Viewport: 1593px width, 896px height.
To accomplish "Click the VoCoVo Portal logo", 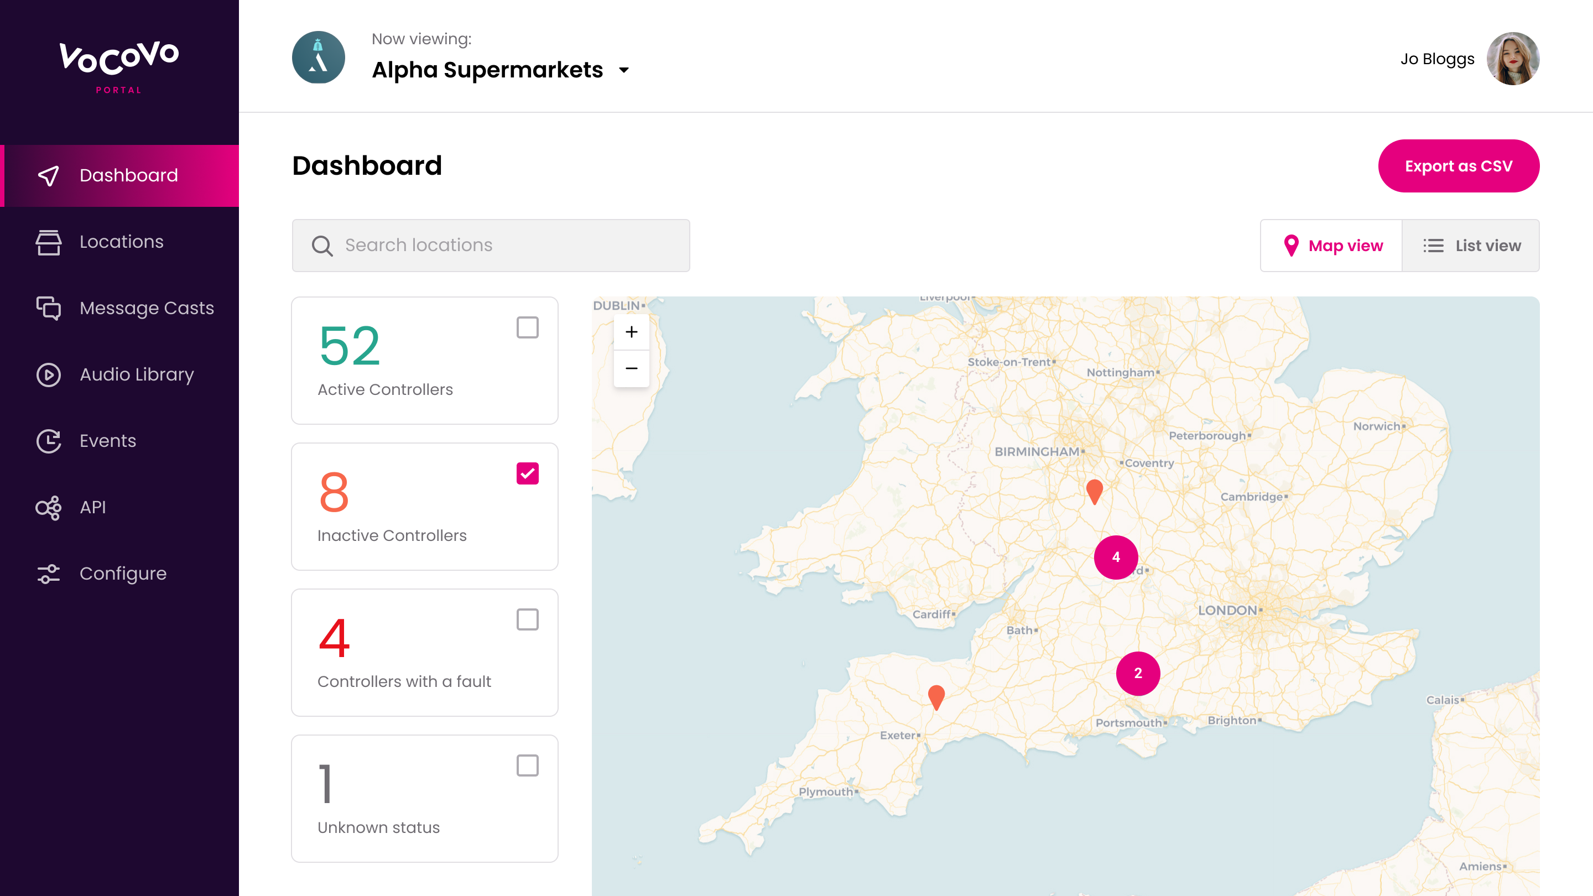I will 119,67.
